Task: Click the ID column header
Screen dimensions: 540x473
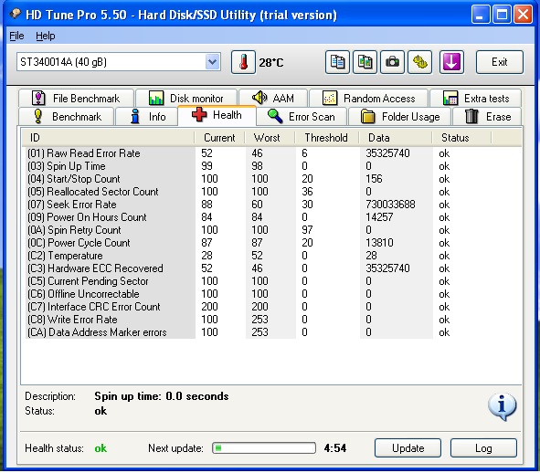Action: [x=109, y=138]
